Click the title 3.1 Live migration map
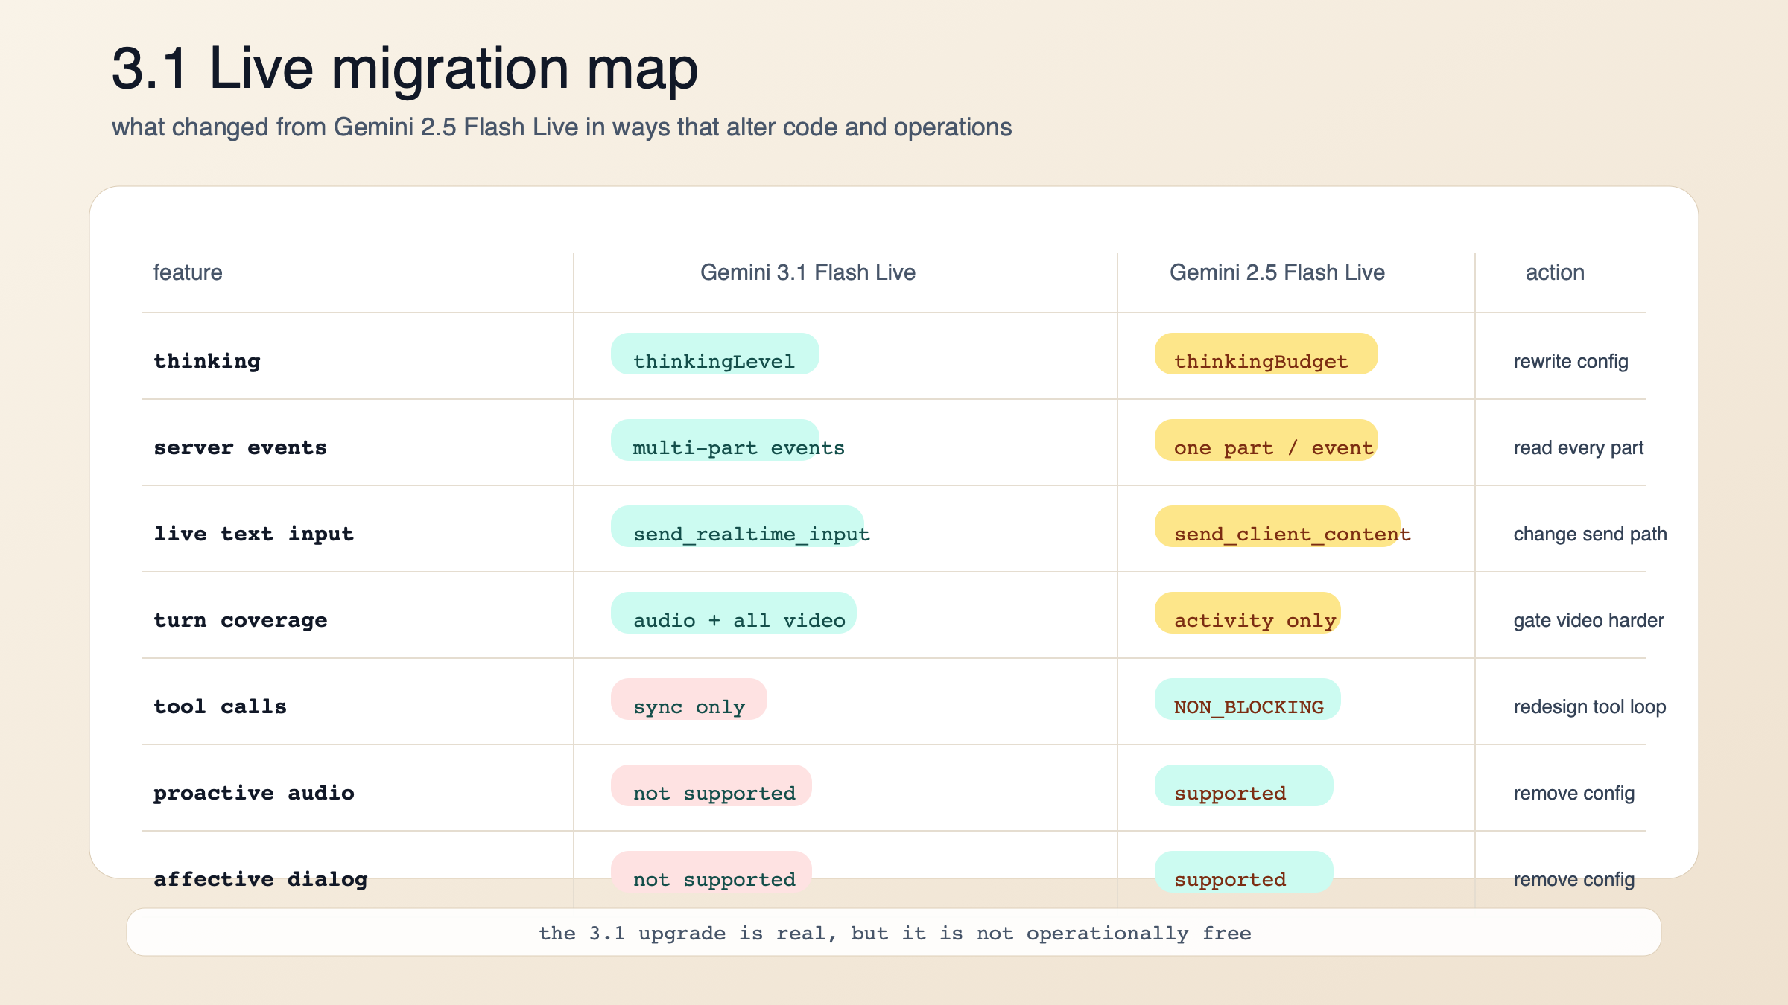1788x1005 pixels. point(404,69)
